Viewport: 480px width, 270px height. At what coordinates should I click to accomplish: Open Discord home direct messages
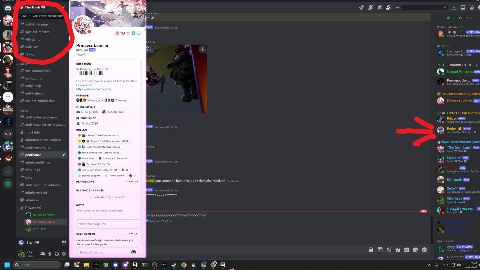8,8
